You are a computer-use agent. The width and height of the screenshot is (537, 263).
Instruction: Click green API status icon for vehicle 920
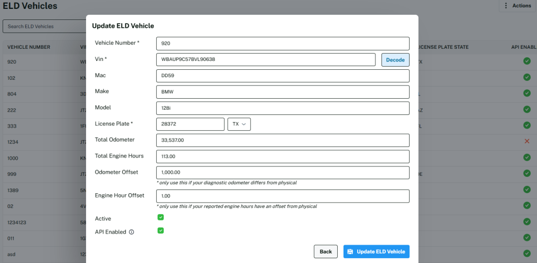tap(527, 61)
